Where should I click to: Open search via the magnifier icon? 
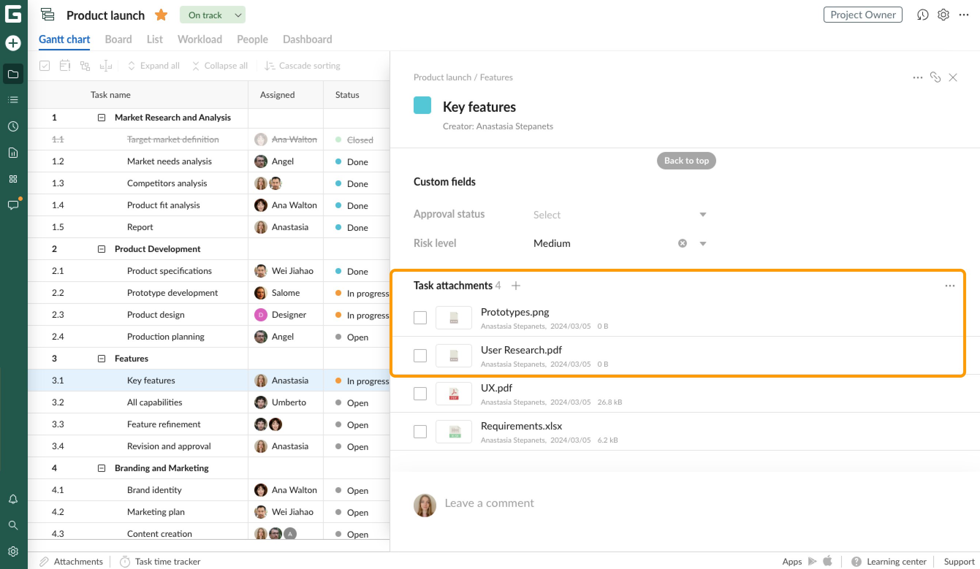tap(13, 525)
